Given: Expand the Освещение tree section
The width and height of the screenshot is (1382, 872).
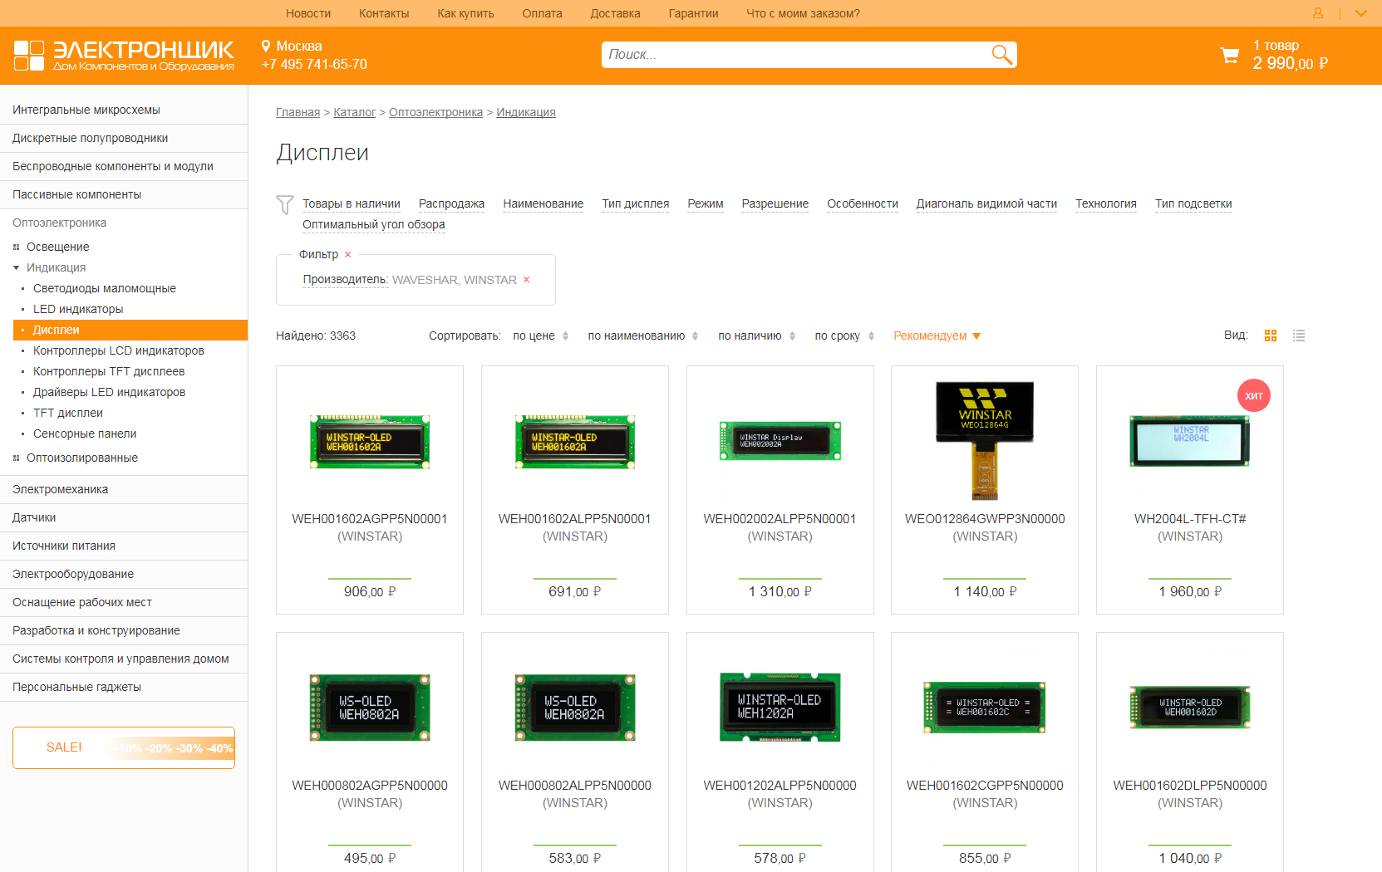Looking at the screenshot, I should pyautogui.click(x=17, y=247).
